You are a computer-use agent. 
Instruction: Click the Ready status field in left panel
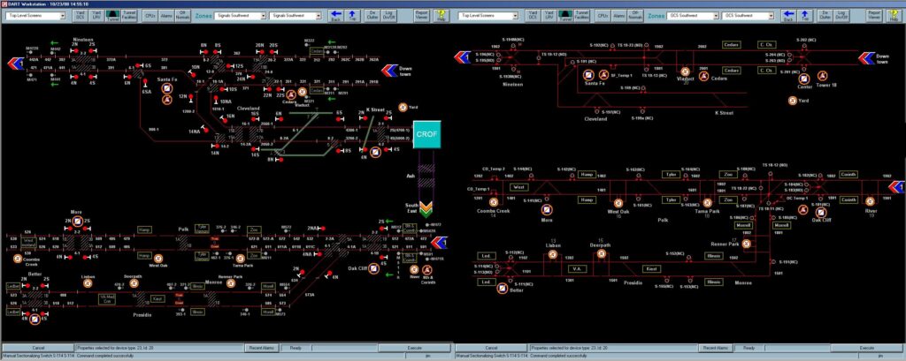296,349
